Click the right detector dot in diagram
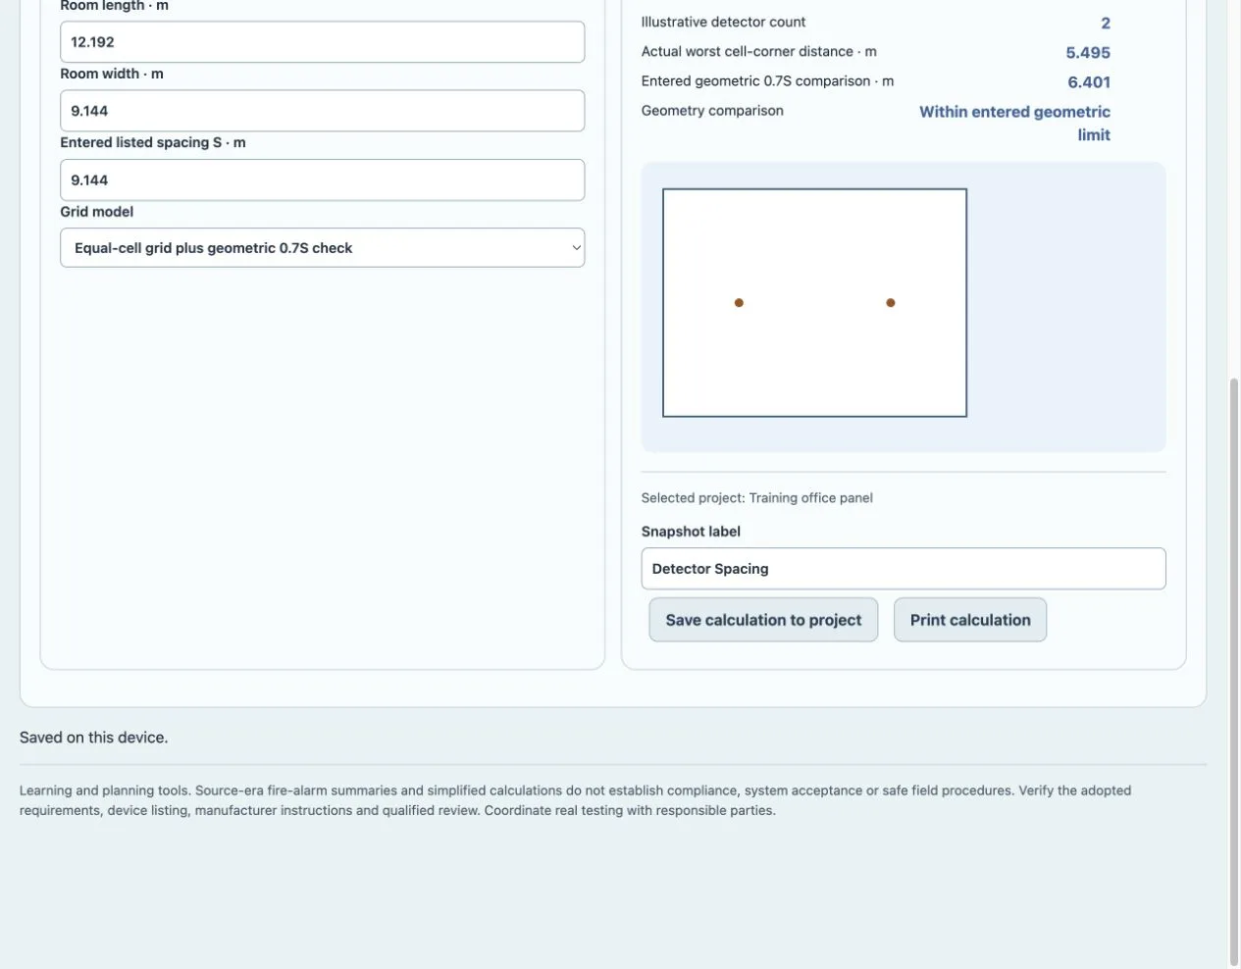1241x969 pixels. (891, 303)
